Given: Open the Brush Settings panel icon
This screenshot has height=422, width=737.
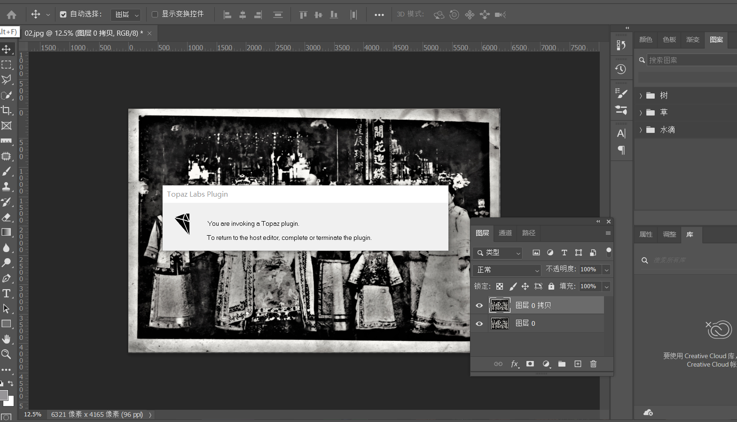Looking at the screenshot, I should pos(621,93).
